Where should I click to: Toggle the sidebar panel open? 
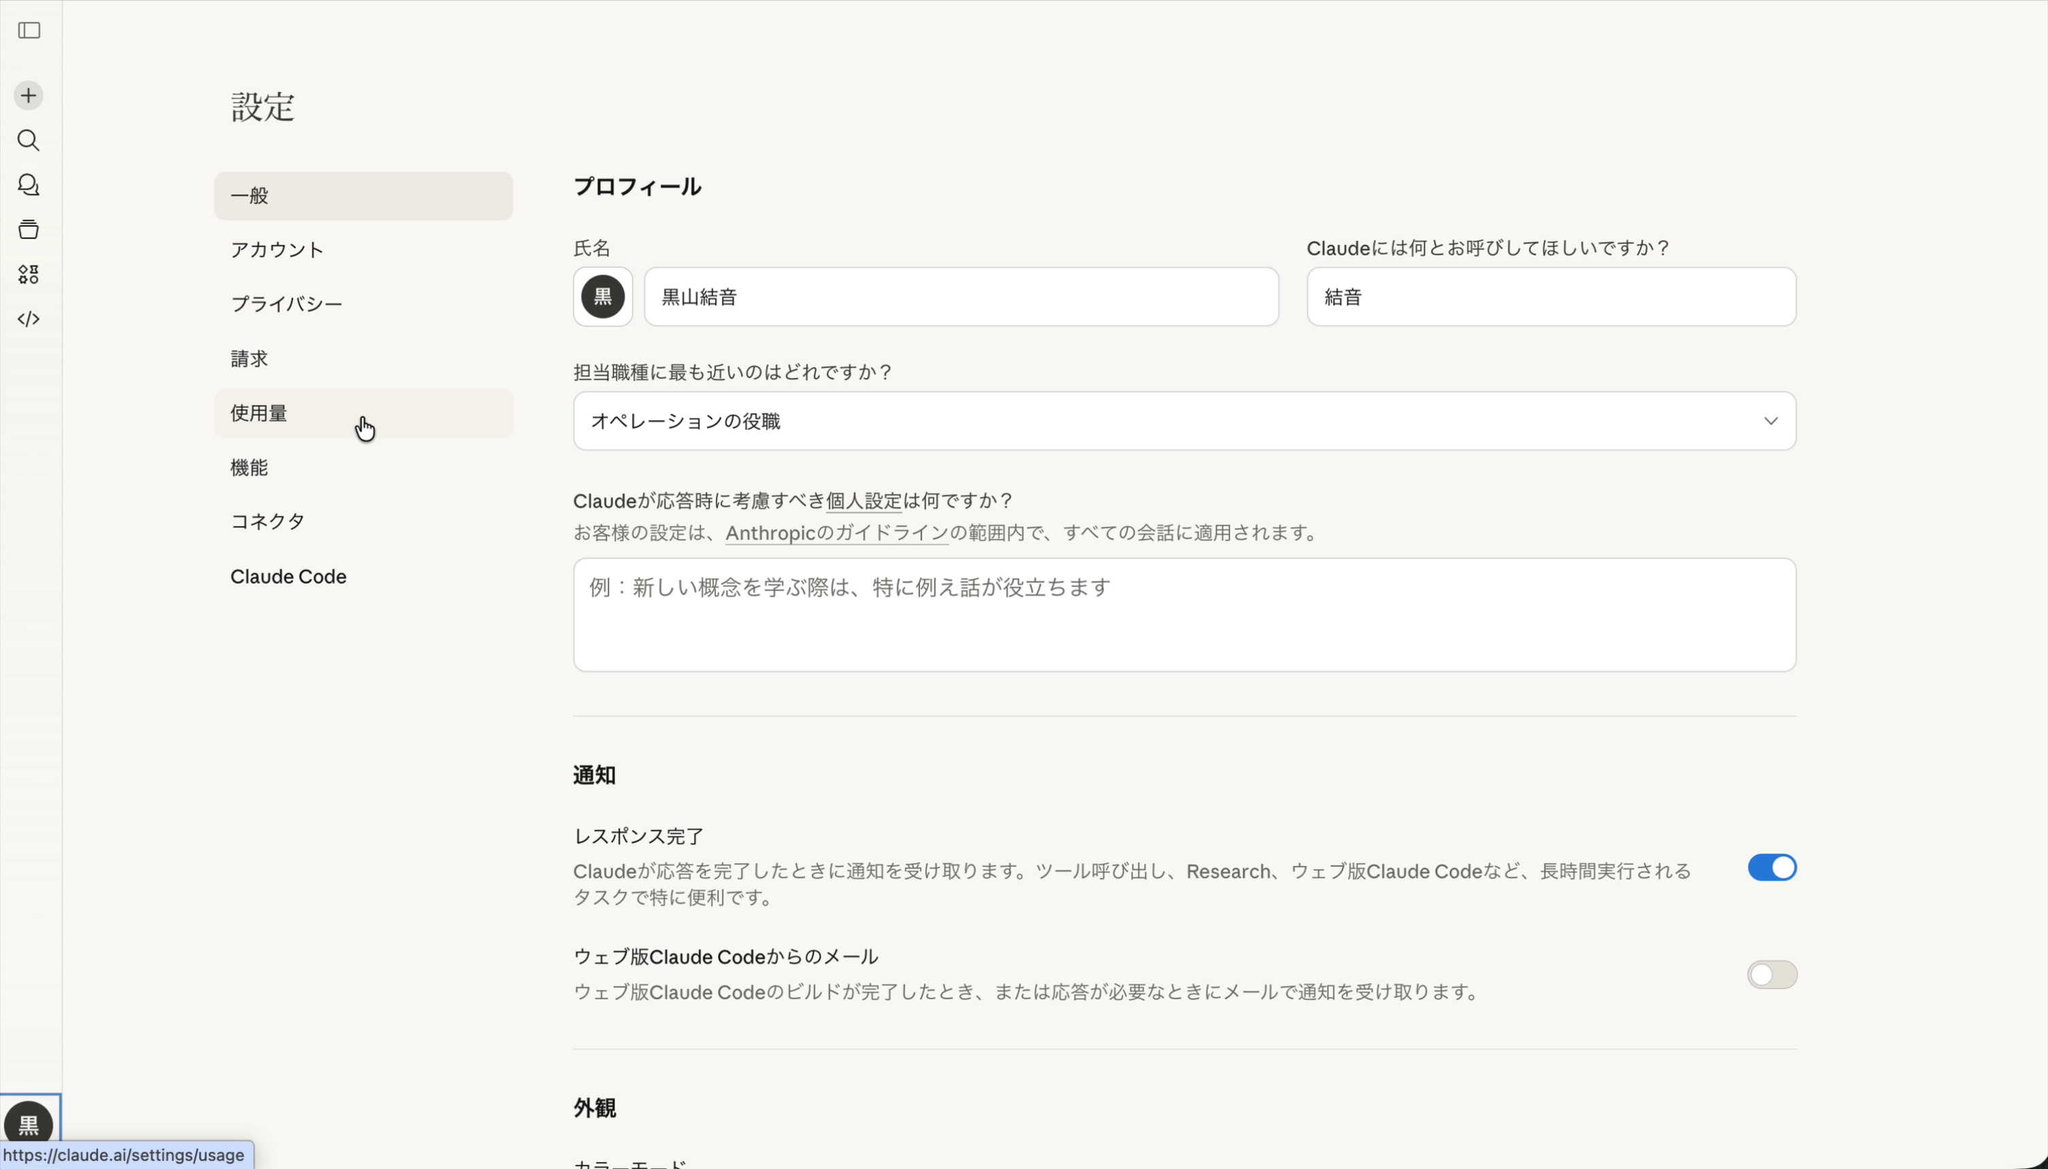coord(28,31)
